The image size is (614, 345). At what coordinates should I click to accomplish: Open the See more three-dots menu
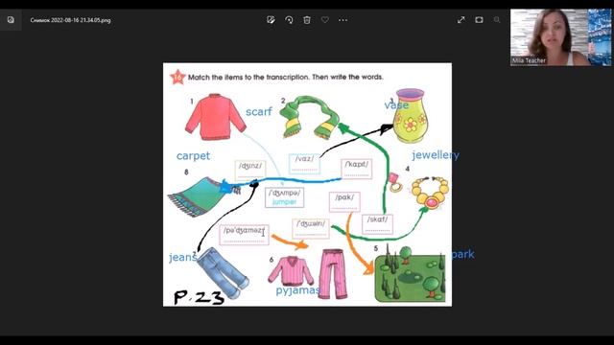pos(343,20)
